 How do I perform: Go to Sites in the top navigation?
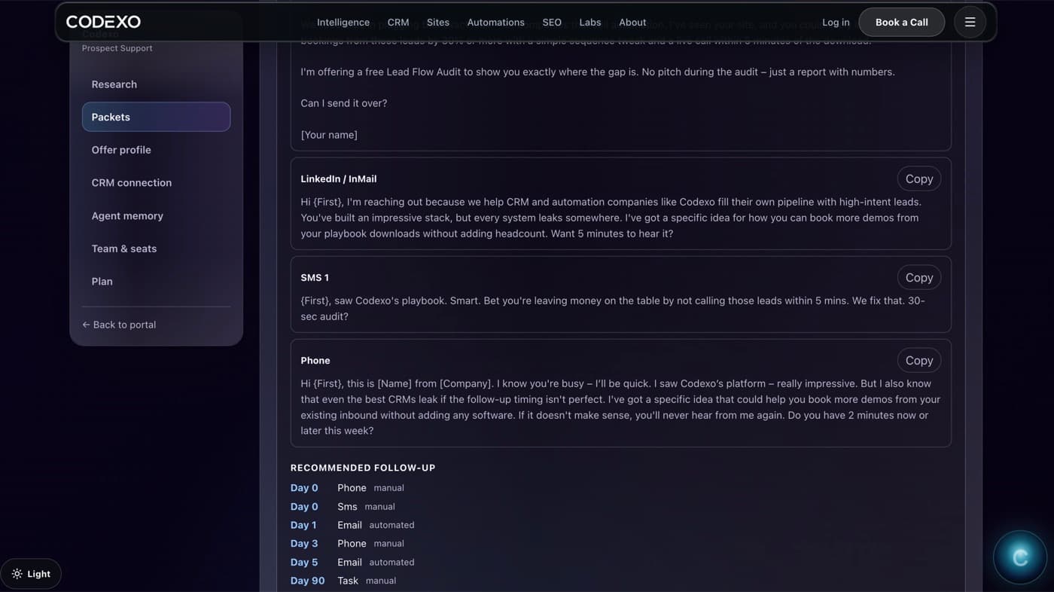(438, 22)
